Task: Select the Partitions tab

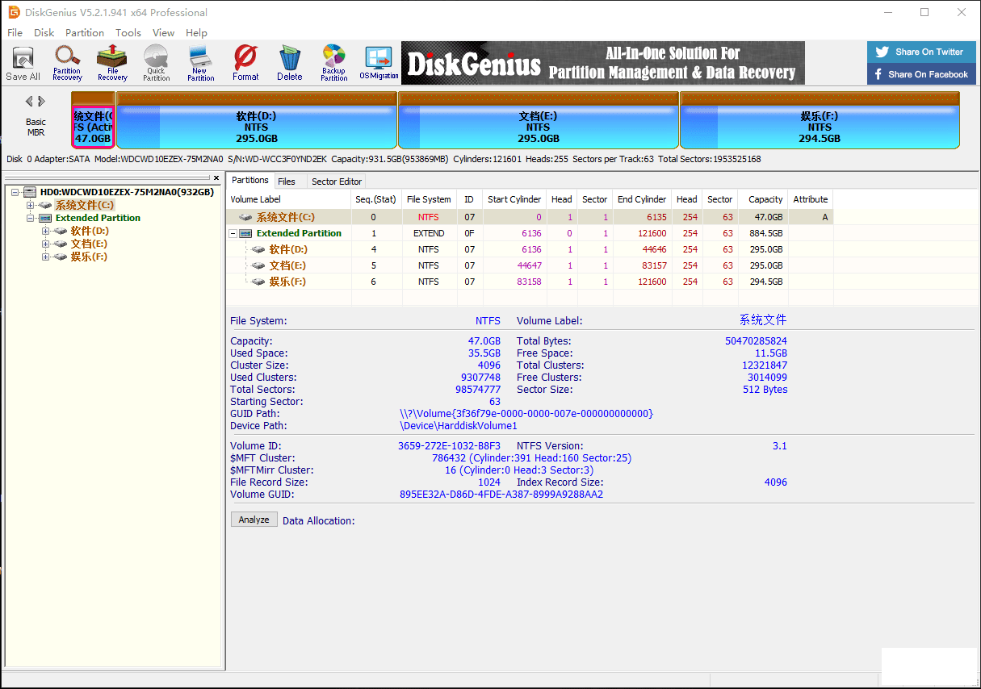Action: coord(250,181)
